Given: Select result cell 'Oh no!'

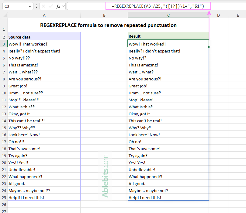Looking at the screenshot, I should 168,142.
